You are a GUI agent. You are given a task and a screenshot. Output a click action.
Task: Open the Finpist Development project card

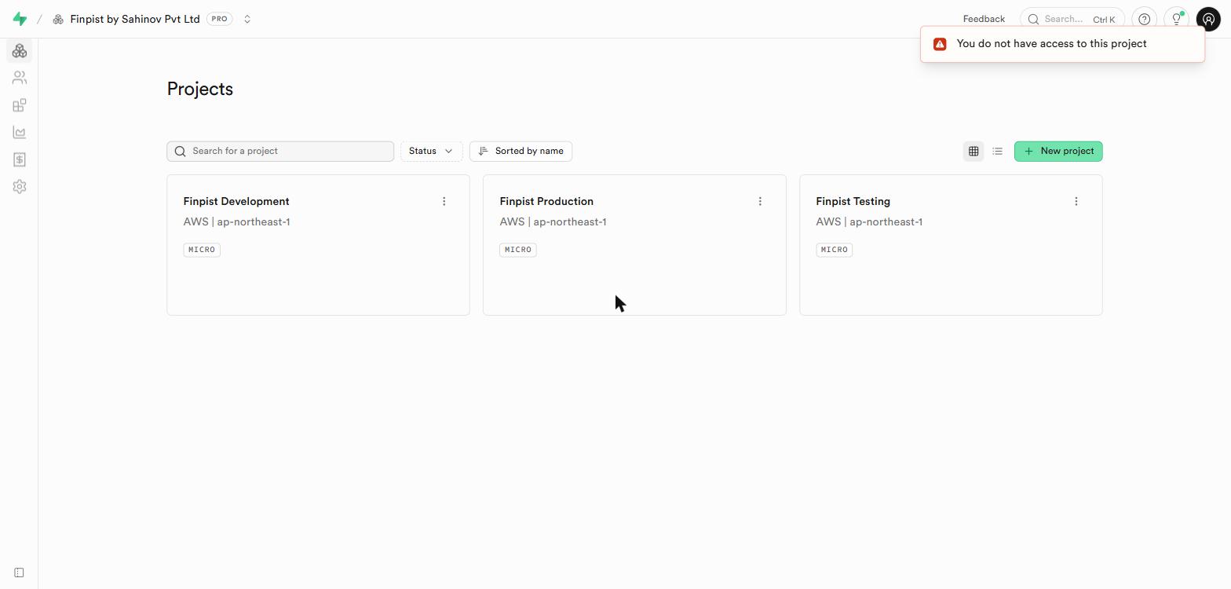pyautogui.click(x=318, y=245)
